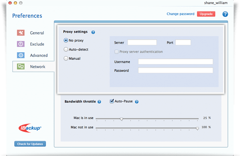The height and width of the screenshot is (156, 240).
Task: Open the Advanced gear icon
Action: coord(21,55)
